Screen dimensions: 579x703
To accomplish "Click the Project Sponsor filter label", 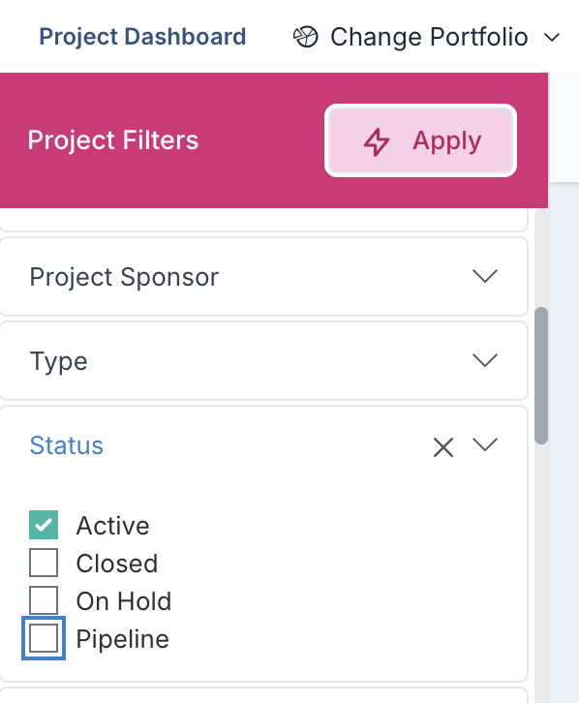I will (124, 277).
